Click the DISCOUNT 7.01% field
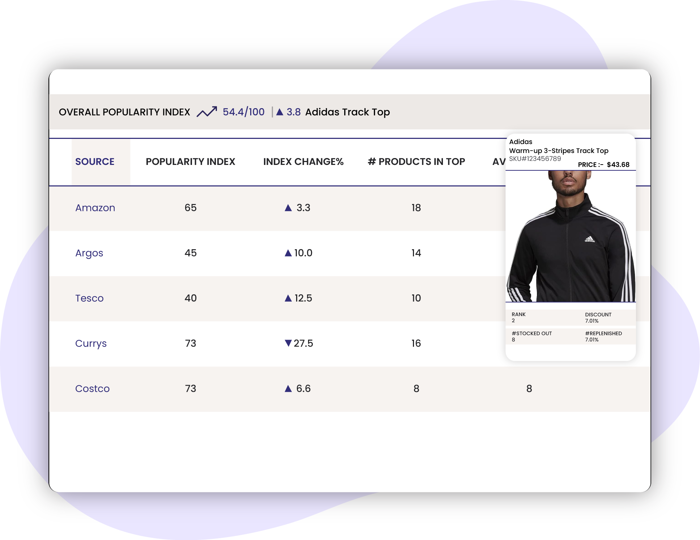 point(598,318)
